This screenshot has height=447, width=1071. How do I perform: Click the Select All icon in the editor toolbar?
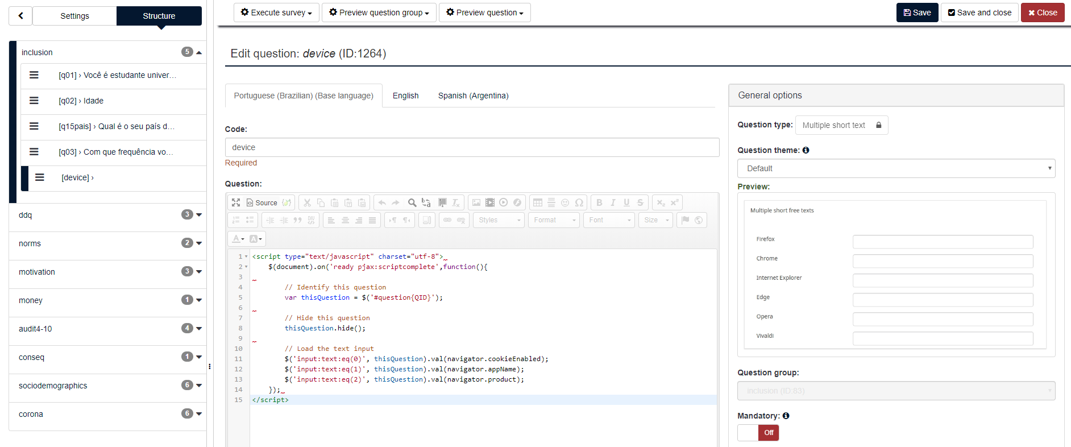coord(442,202)
